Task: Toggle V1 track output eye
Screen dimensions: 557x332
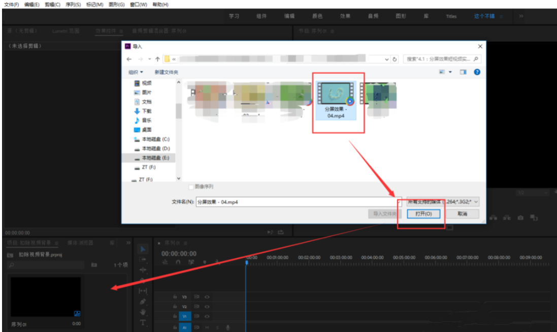Action: (x=207, y=316)
